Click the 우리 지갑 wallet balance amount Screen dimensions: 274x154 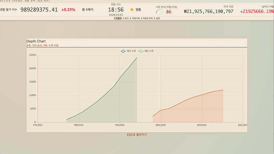point(209,11)
